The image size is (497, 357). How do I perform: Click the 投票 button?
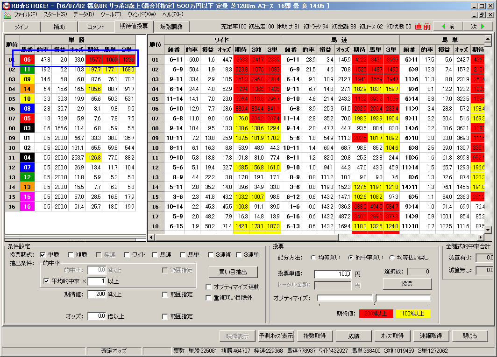(x=407, y=284)
